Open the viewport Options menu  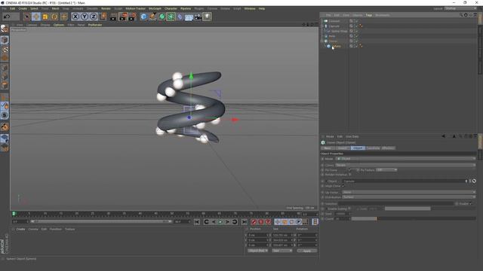59,25
